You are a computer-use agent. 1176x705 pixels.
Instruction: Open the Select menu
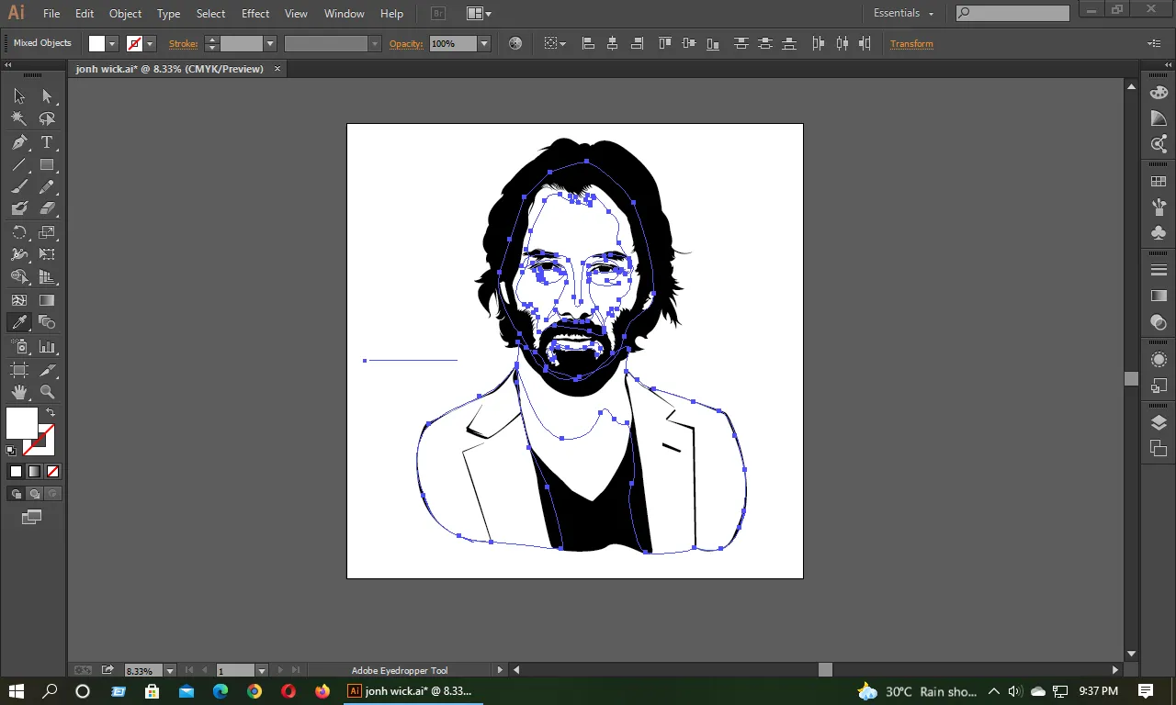[210, 14]
